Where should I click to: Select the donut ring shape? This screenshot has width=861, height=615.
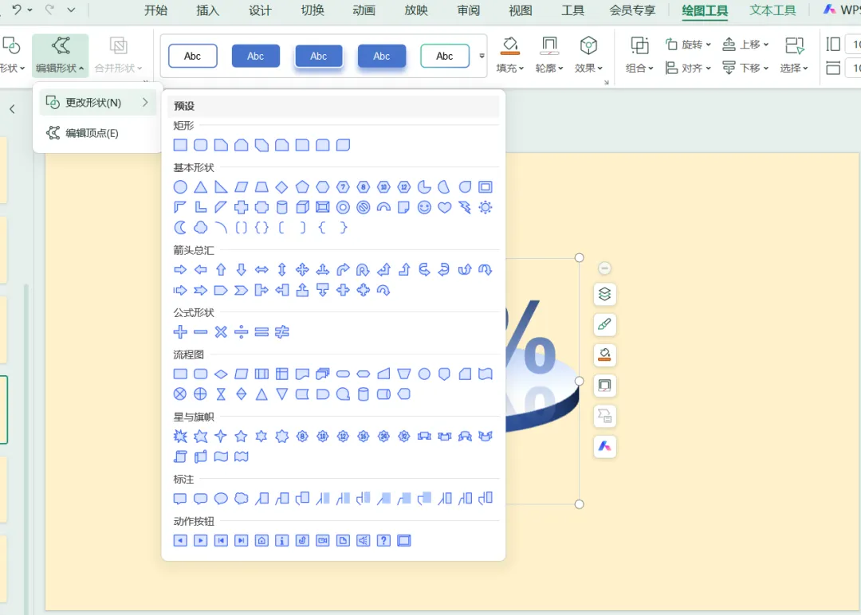pyautogui.click(x=343, y=207)
